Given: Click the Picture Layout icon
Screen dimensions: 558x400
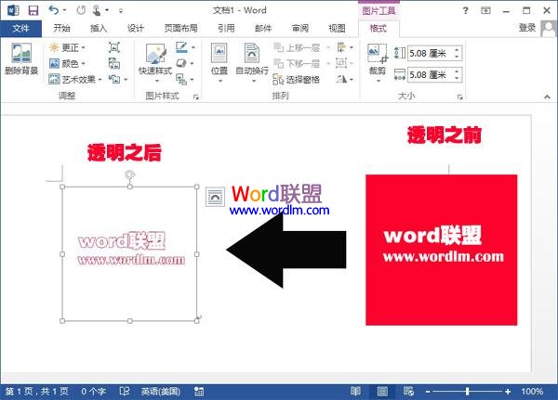Looking at the screenshot, I should click(181, 79).
